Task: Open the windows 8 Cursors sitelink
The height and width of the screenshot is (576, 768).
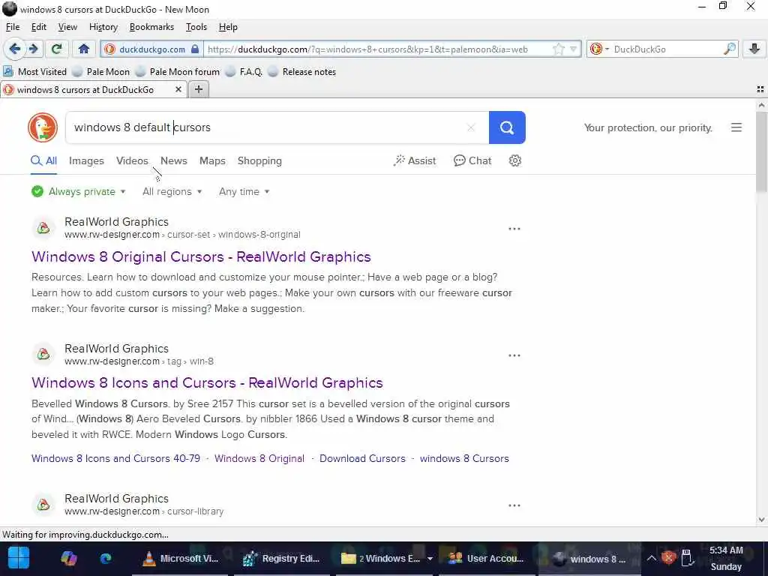Action: point(464,458)
